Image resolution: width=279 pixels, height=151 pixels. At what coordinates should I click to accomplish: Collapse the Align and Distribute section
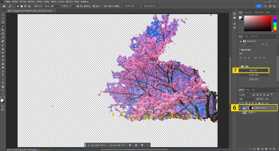tap(239, 50)
